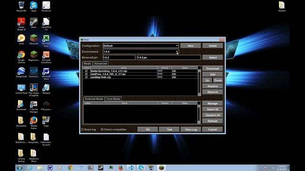305x171 pixels.
Task: Switch to the Advanced tab
Action: (101, 64)
